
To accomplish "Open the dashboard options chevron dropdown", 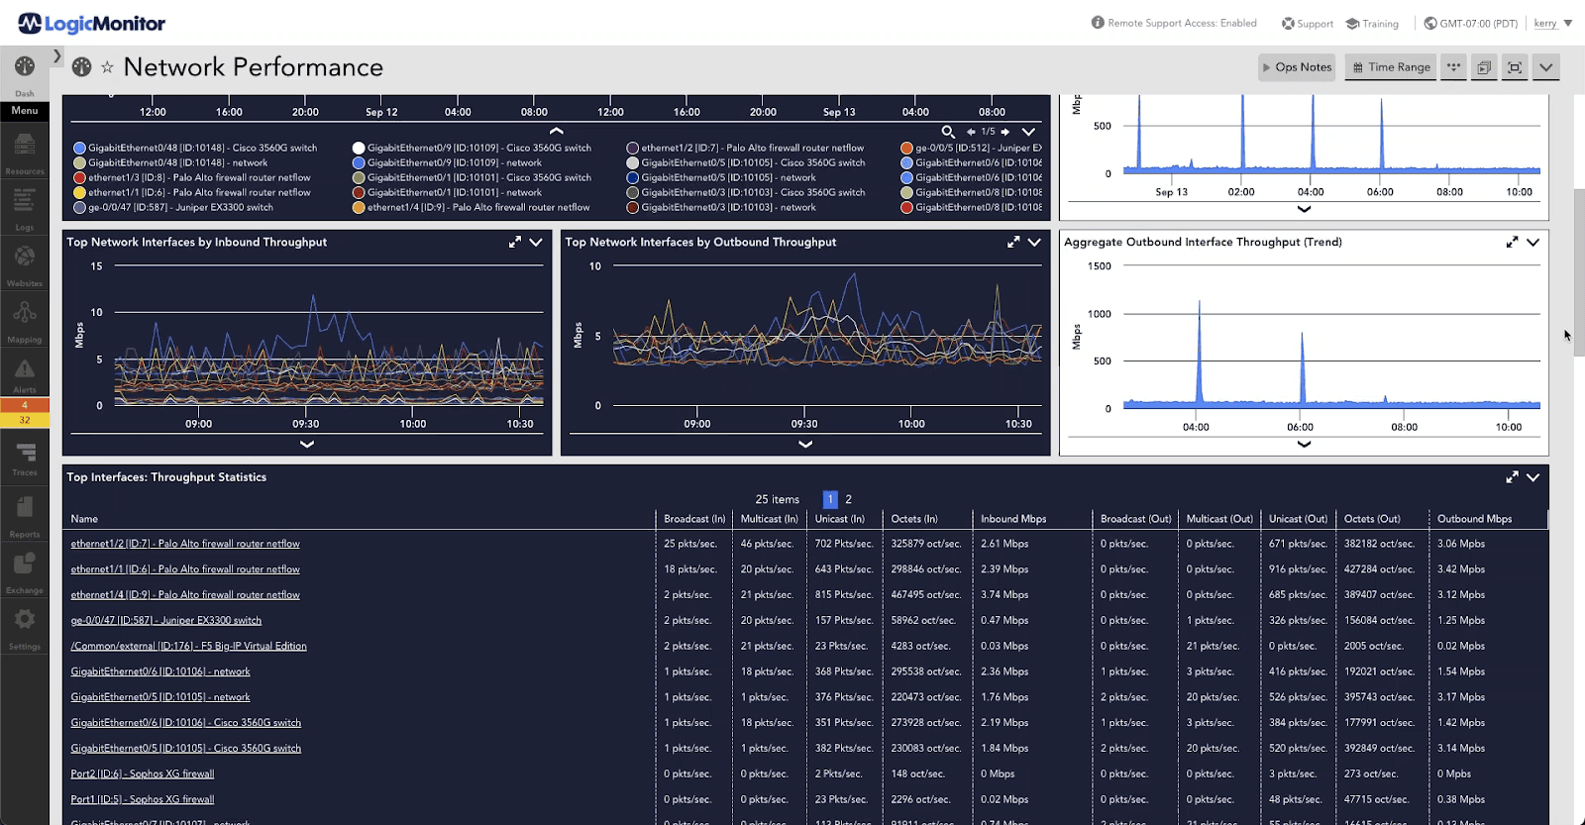I will (x=1545, y=67).
